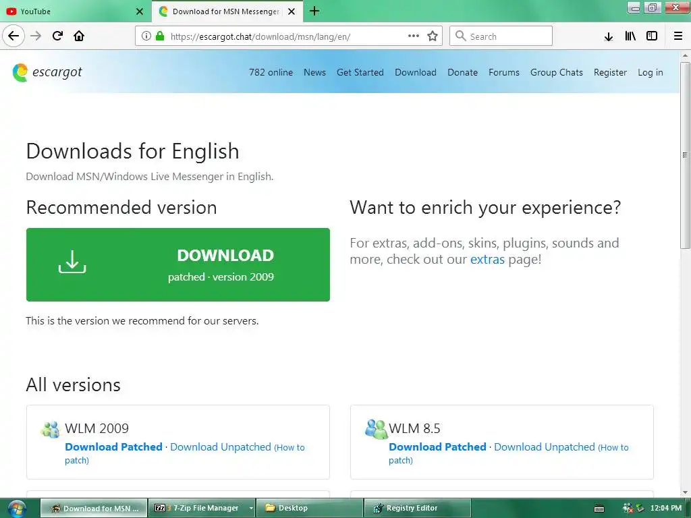Image resolution: width=691 pixels, height=518 pixels.
Task: Open Group Chats in the navigation
Action: coord(557,72)
